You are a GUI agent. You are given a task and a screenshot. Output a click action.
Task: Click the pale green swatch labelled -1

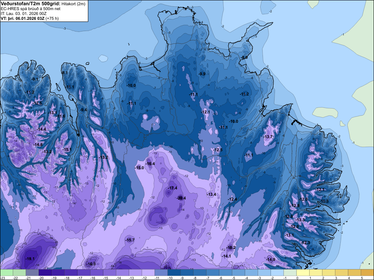point(290,273)
